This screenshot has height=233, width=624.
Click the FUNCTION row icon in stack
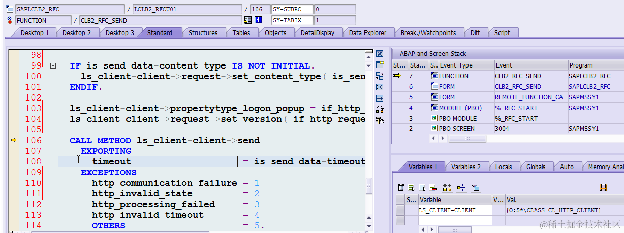pos(434,76)
